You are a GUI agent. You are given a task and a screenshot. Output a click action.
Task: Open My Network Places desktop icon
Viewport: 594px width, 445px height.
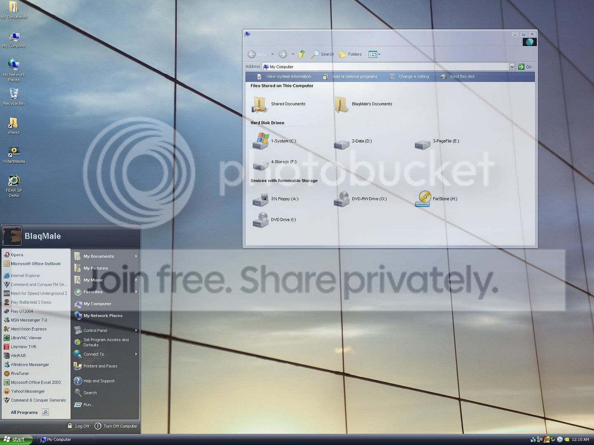(x=14, y=70)
